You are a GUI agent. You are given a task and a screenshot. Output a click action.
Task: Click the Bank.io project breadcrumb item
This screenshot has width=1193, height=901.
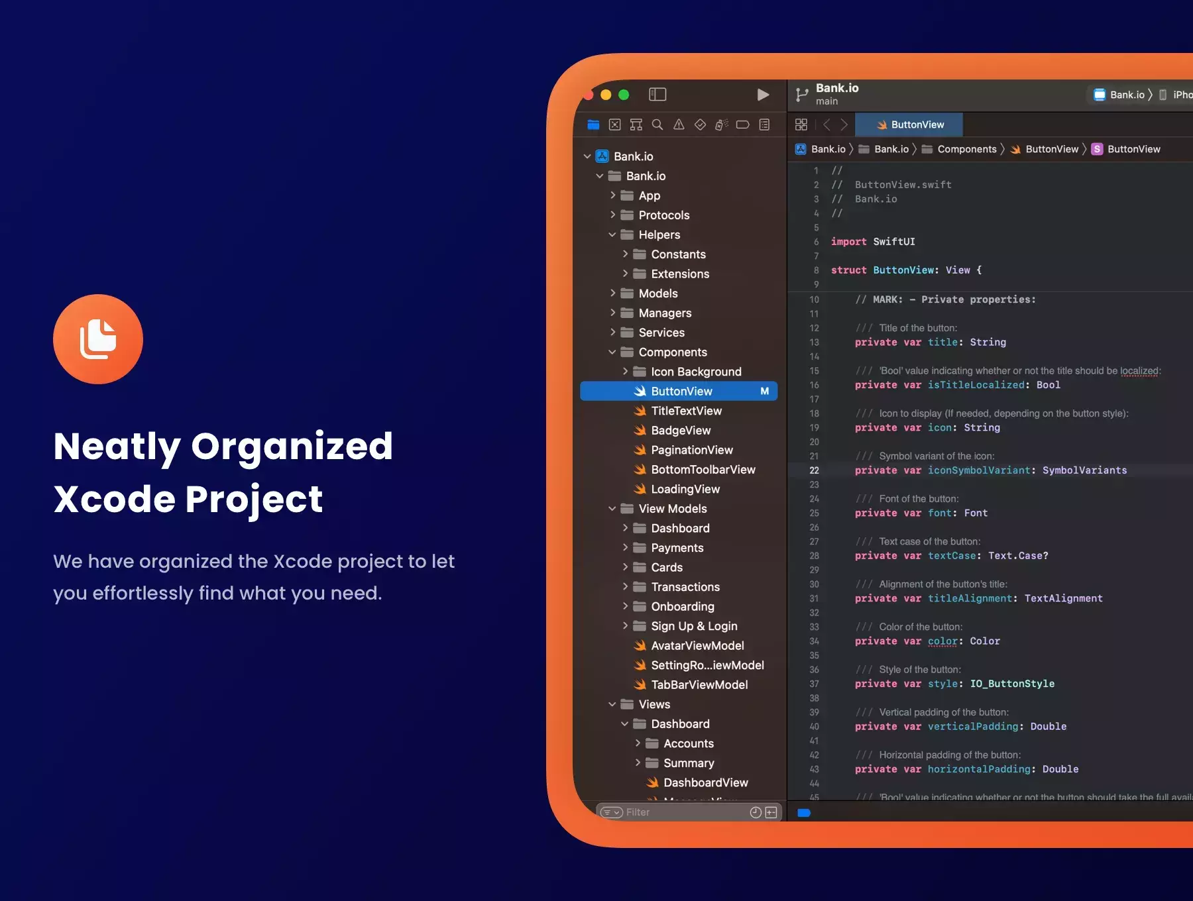[x=821, y=149]
